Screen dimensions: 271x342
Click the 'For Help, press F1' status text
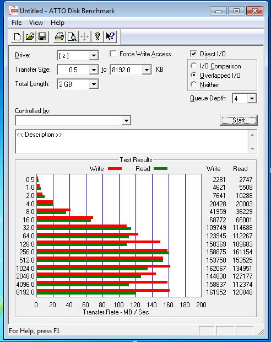(34, 331)
